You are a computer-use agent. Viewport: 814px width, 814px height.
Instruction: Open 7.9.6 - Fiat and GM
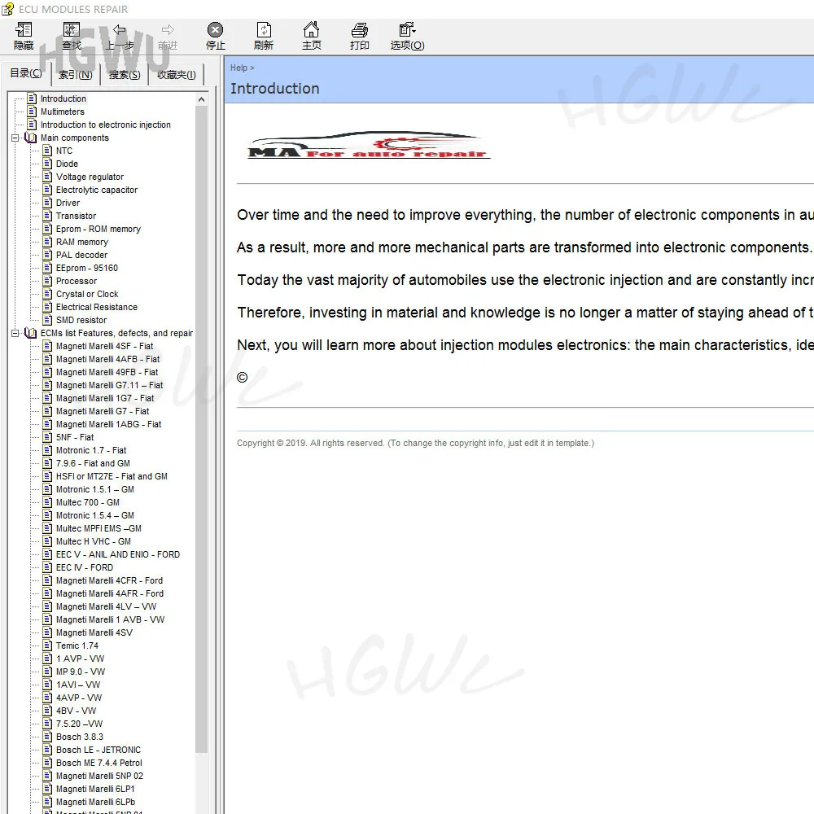pos(93,463)
